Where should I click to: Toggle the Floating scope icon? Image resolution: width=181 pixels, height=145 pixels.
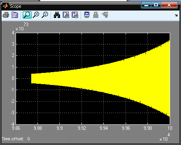pos(87,15)
